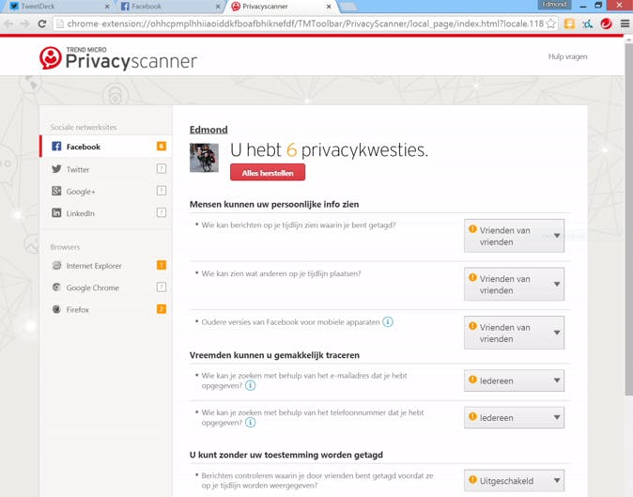Image resolution: width=633 pixels, height=497 pixels.
Task: Open a new browser tab
Action: click(348, 7)
